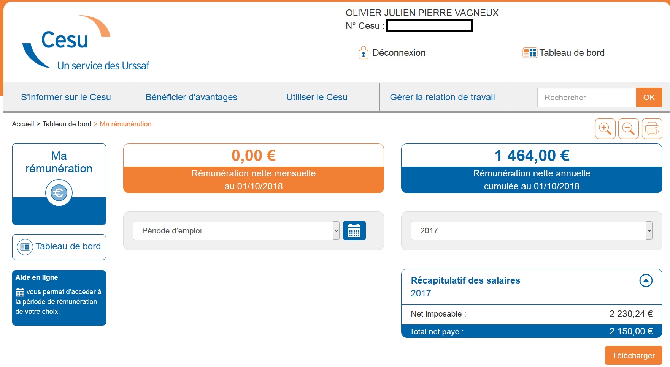
Task: Open the calendar period picker icon
Action: coord(354,231)
